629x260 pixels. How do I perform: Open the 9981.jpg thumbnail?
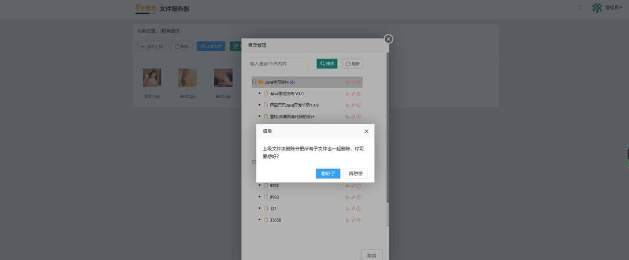point(152,78)
